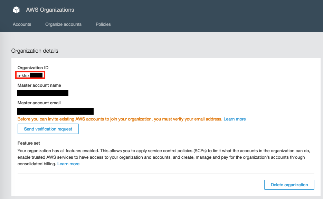Click the Delete organization button
This screenshot has width=323, height=199.
pyautogui.click(x=289, y=185)
